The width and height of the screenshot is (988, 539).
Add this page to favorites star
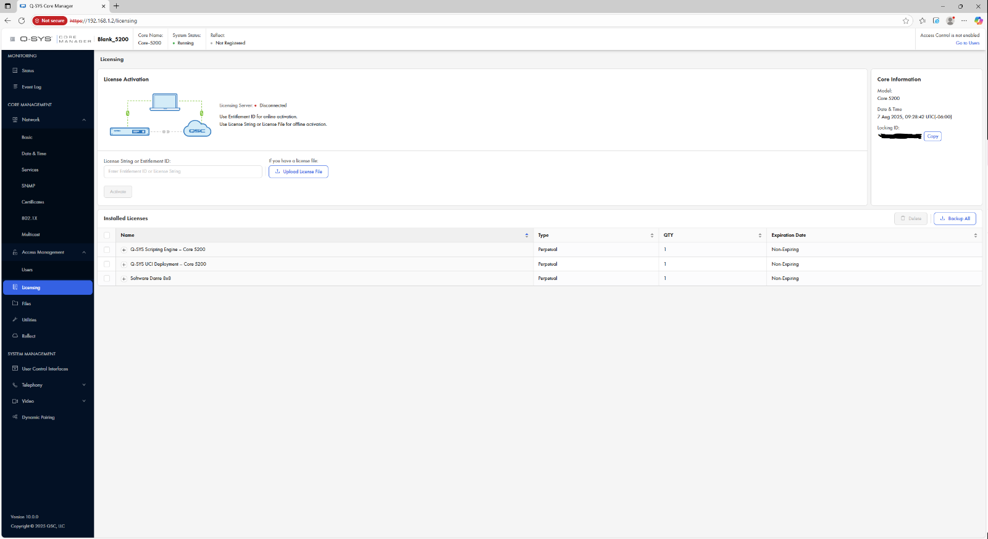906,20
